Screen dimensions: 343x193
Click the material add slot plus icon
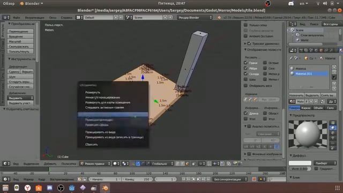click(x=334, y=67)
